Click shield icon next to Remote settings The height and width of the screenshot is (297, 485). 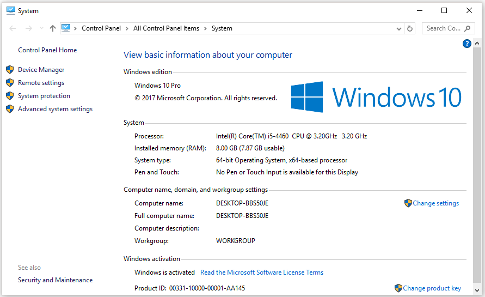(10, 83)
